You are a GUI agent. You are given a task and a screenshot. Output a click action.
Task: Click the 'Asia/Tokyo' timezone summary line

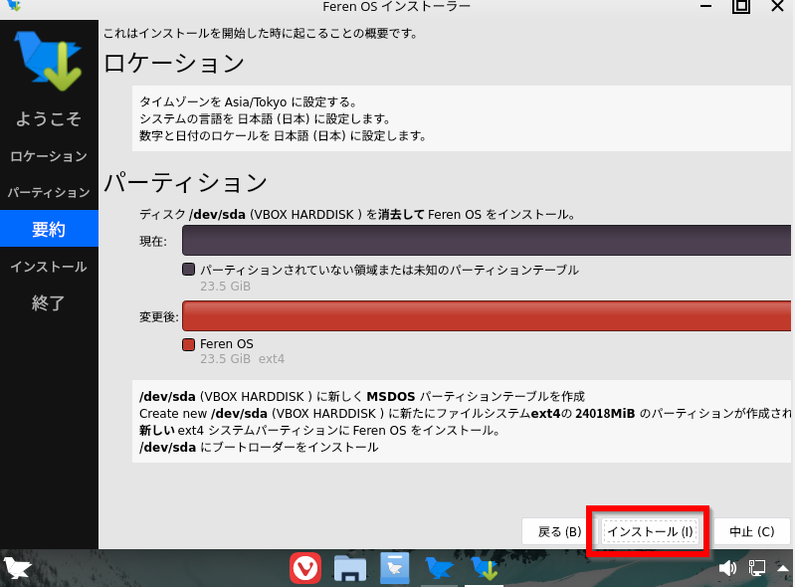249,101
